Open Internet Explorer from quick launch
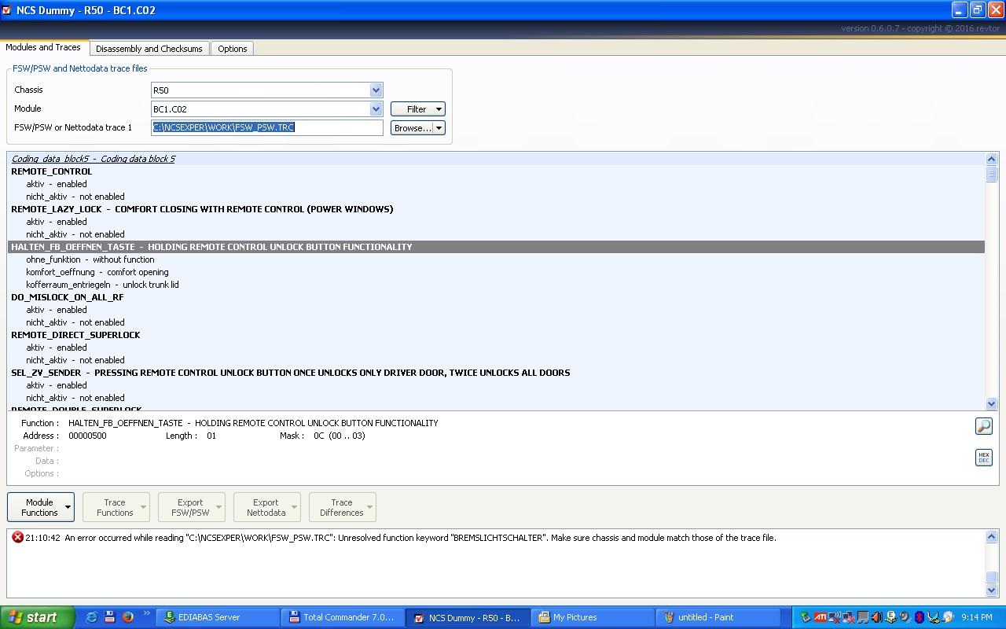 pyautogui.click(x=91, y=617)
